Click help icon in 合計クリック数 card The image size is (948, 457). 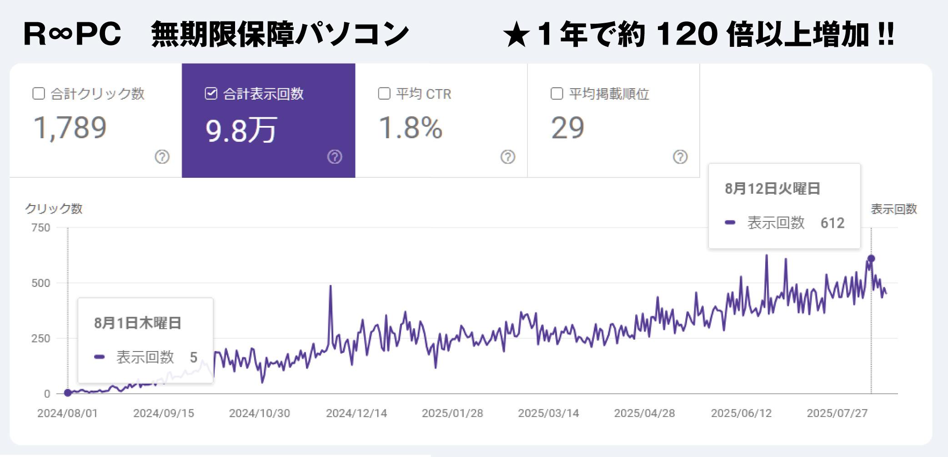coord(162,157)
